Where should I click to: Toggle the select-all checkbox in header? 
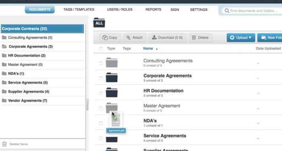point(101,48)
